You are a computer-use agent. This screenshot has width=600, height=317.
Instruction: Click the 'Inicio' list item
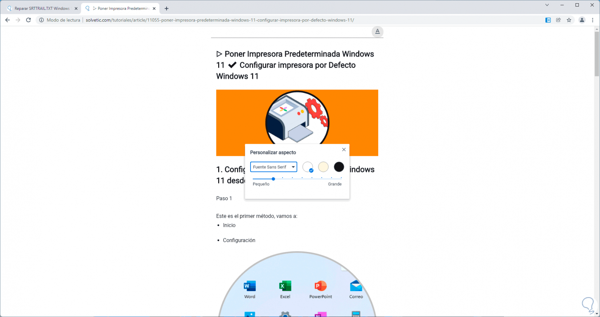tap(229, 225)
